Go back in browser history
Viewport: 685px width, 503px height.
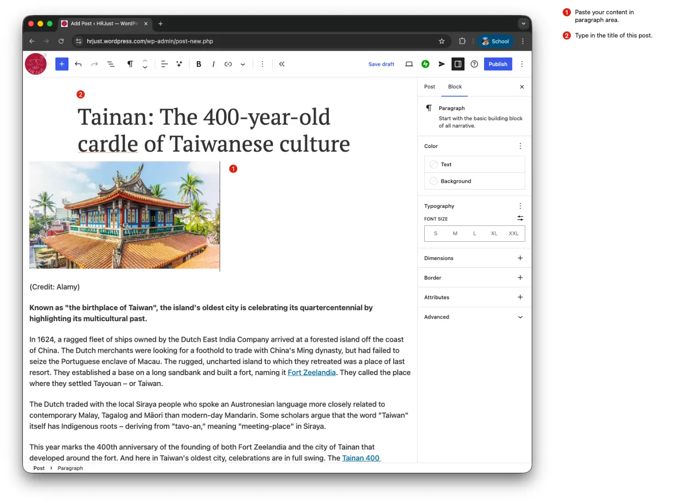(32, 41)
